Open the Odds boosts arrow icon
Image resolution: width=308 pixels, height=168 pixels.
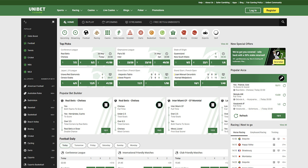pyautogui.click(x=119, y=33)
